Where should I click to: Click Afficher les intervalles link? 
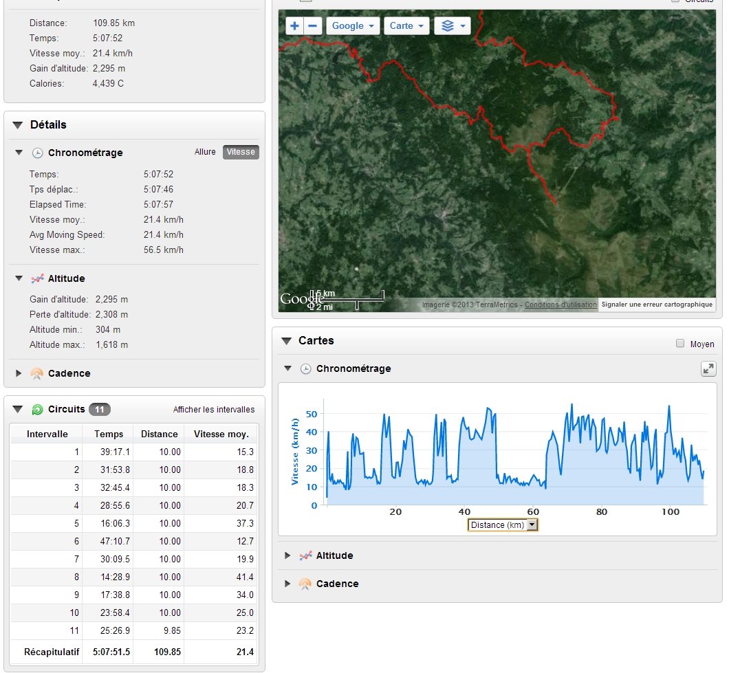coord(213,410)
